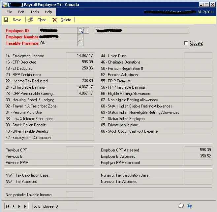Open the note icon in status bar
Screen dimensions: 217x212
181,206
